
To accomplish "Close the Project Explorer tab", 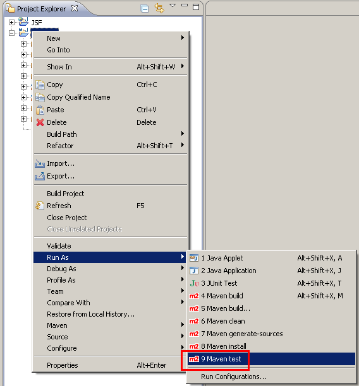I will [x=75, y=8].
